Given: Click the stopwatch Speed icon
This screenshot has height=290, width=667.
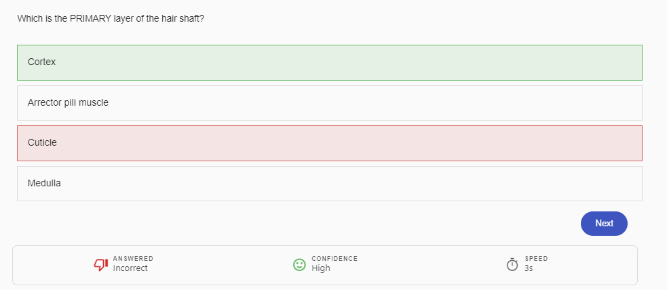Looking at the screenshot, I should point(512,264).
